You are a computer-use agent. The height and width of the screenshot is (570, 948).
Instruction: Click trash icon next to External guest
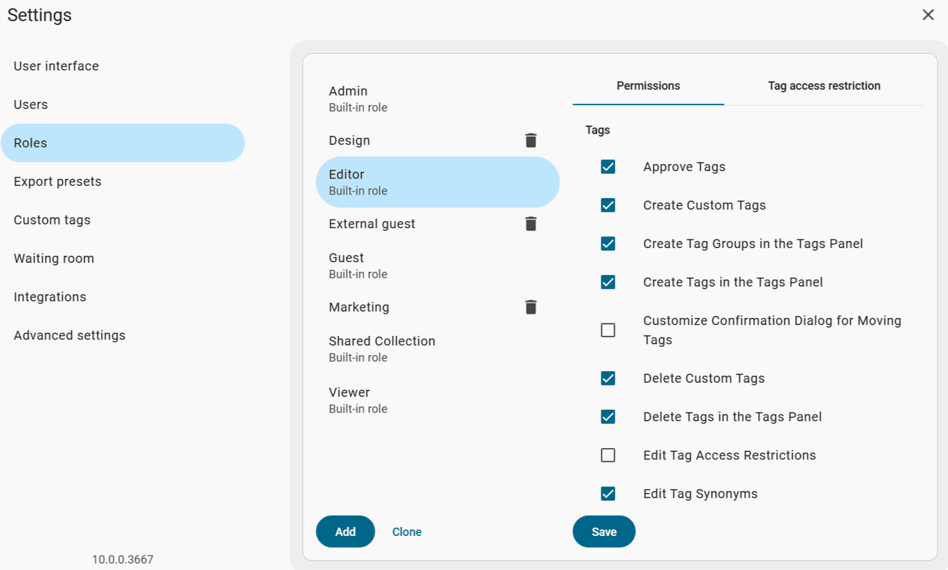click(530, 224)
